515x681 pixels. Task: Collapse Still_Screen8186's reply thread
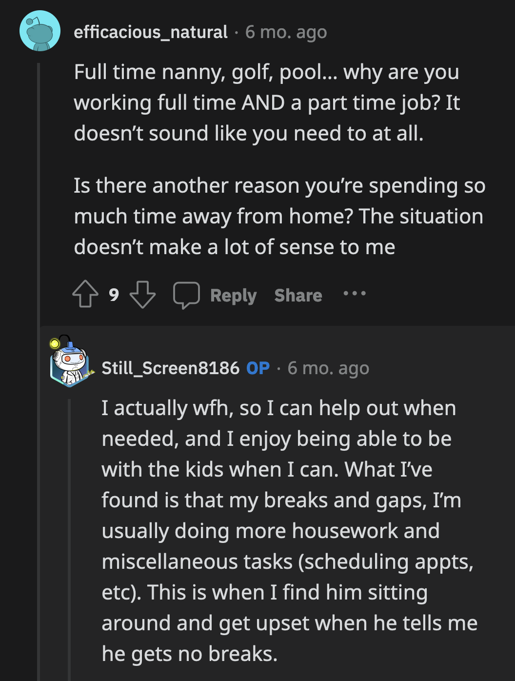click(70, 537)
